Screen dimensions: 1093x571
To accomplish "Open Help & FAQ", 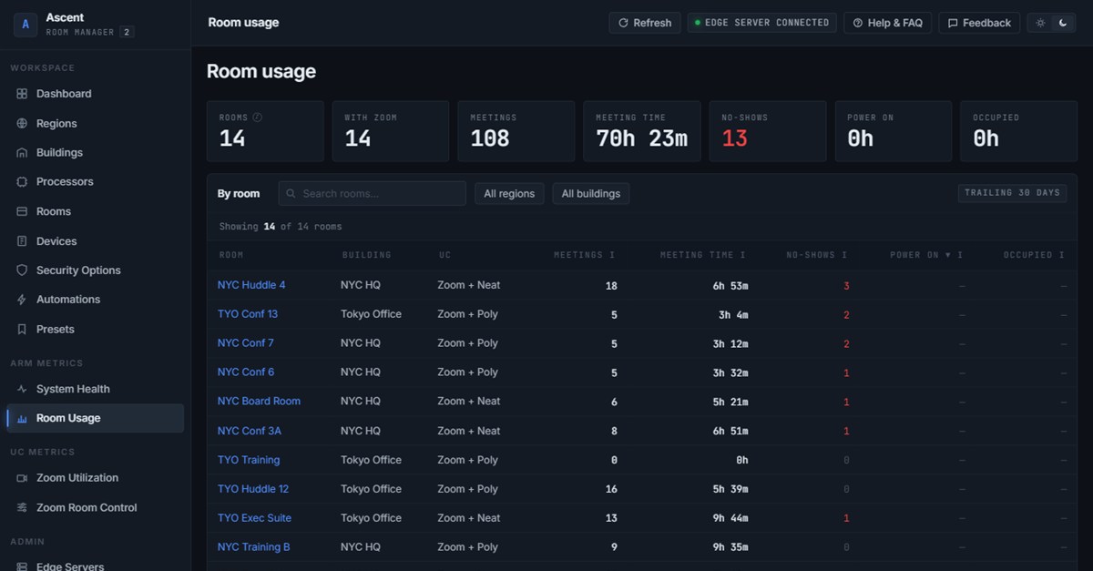I will click(888, 23).
